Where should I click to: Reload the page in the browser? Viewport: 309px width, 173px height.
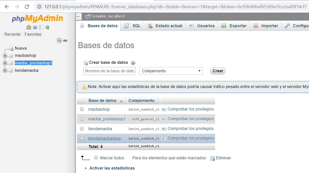pyautogui.click(x=27, y=7)
